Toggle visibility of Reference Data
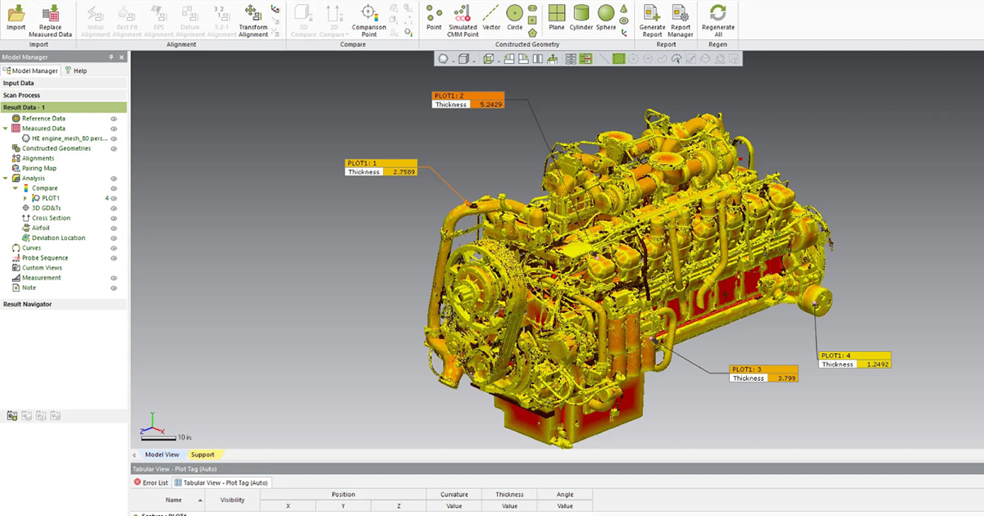 [114, 119]
